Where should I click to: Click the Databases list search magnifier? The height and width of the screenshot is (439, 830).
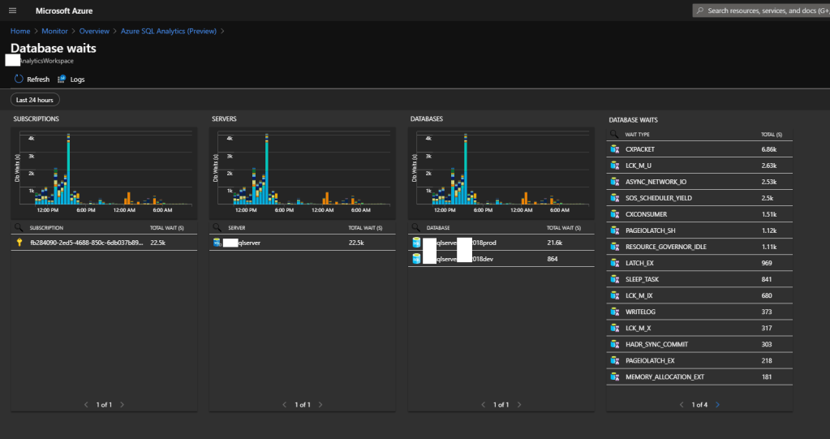(x=415, y=228)
